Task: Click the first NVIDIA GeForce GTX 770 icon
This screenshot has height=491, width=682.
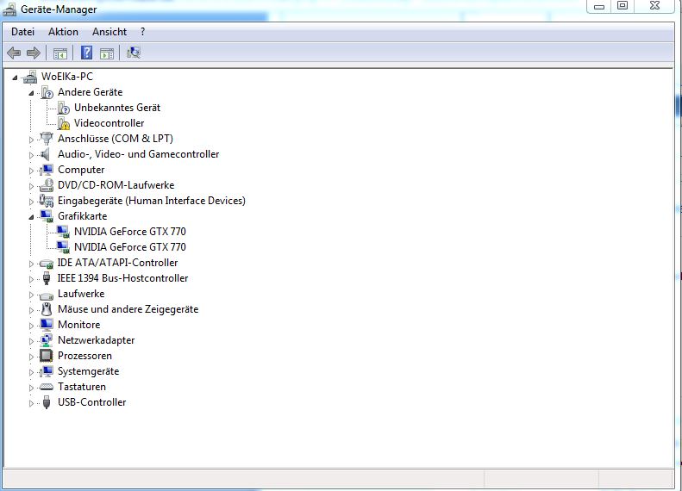Action: pos(63,232)
